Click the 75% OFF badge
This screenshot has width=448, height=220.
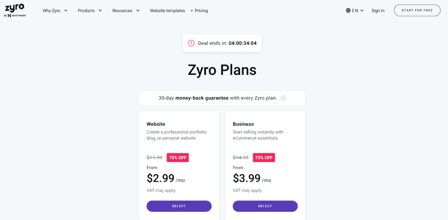pos(178,158)
